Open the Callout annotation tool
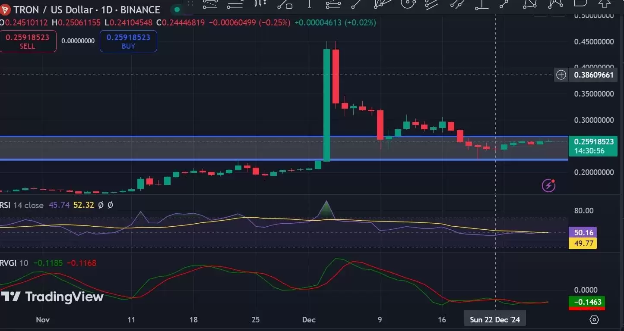The image size is (624, 331). (580, 5)
